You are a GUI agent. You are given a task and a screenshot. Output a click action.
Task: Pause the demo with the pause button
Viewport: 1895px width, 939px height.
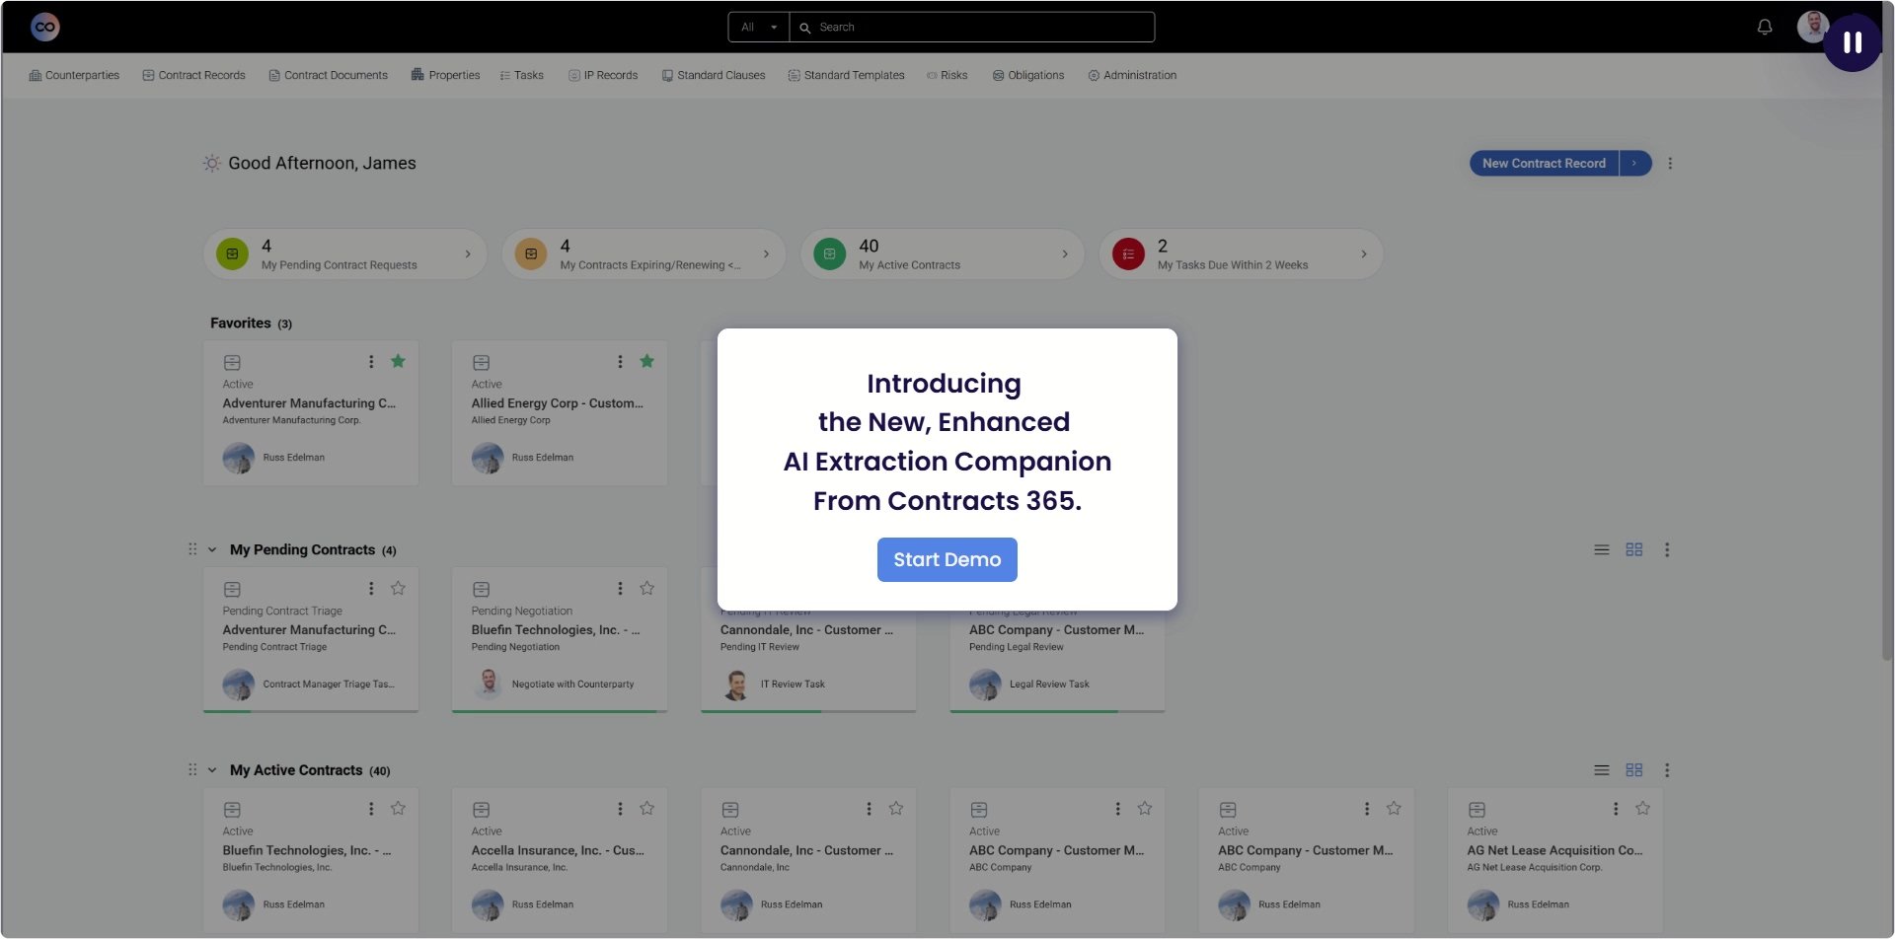(1852, 42)
